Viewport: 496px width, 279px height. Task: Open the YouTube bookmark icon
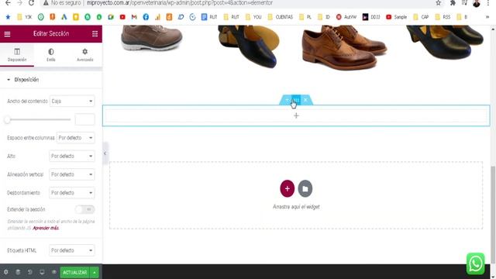pyautogui.click(x=122, y=17)
